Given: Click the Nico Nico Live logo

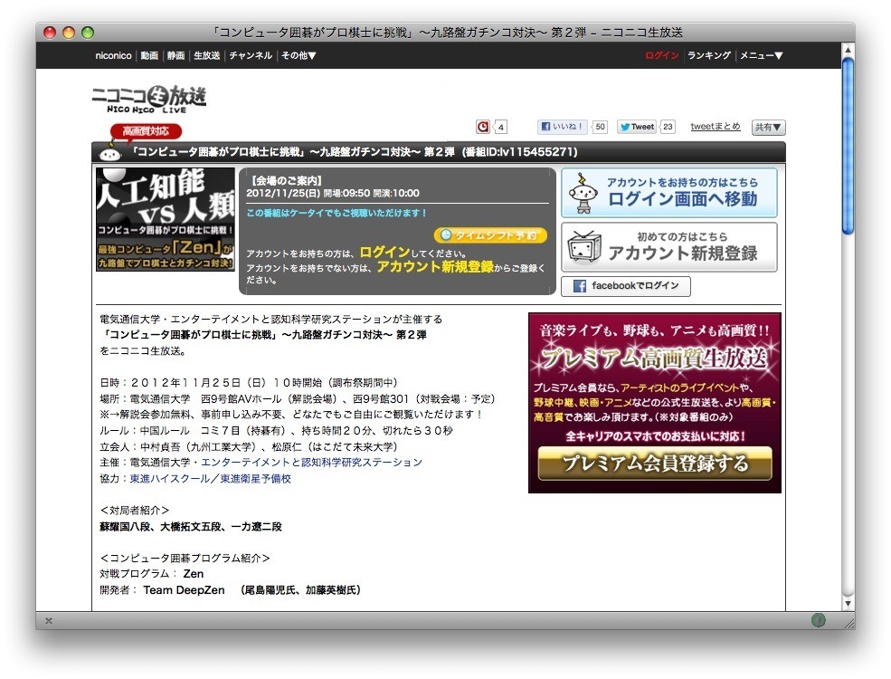Looking at the screenshot, I should [x=149, y=100].
